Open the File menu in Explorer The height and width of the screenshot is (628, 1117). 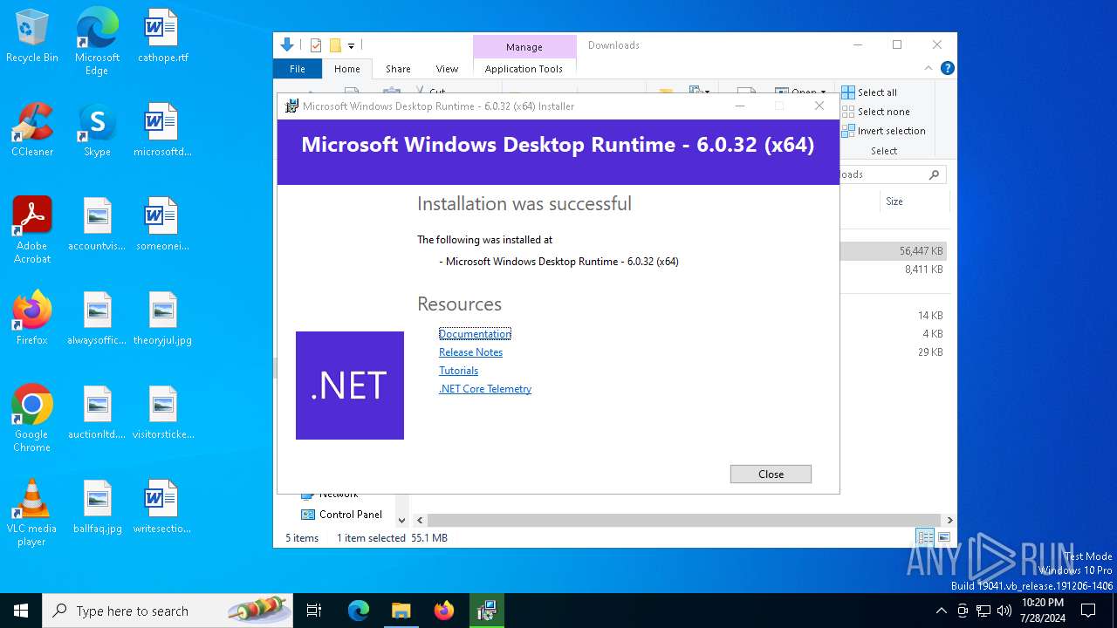tap(298, 69)
